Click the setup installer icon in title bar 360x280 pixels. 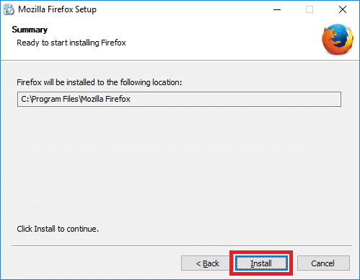click(x=9, y=9)
